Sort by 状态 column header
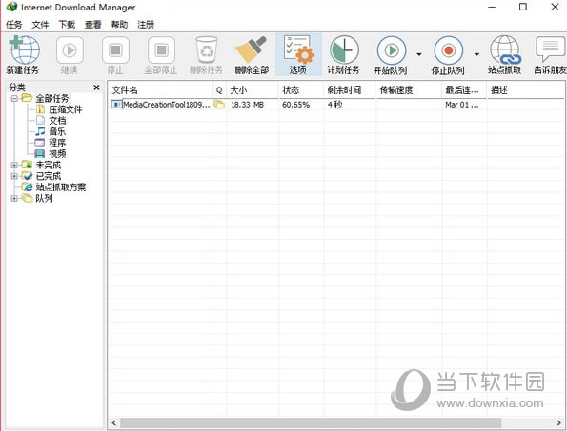567x431 pixels. 301,89
